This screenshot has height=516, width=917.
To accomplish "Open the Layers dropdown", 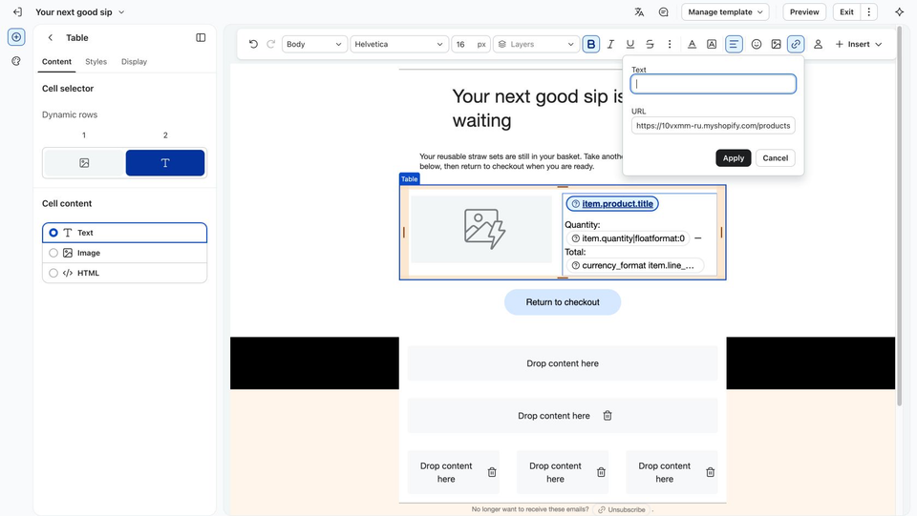I will (x=536, y=44).
